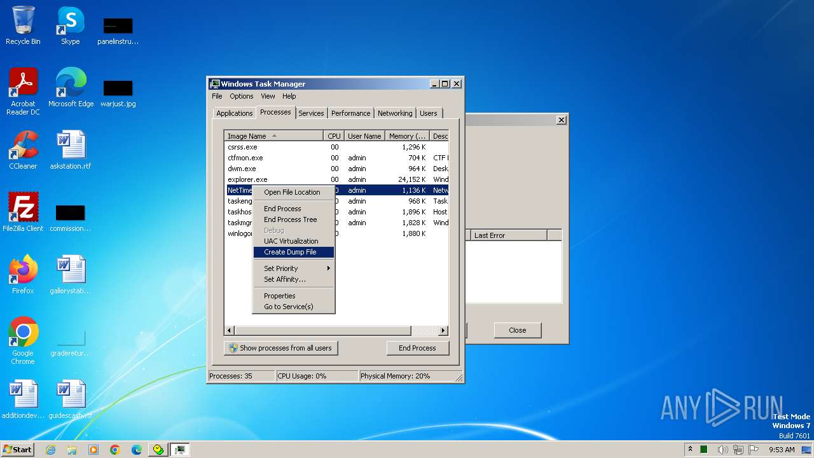Open the Help menu
814x458 pixels.
tap(289, 96)
